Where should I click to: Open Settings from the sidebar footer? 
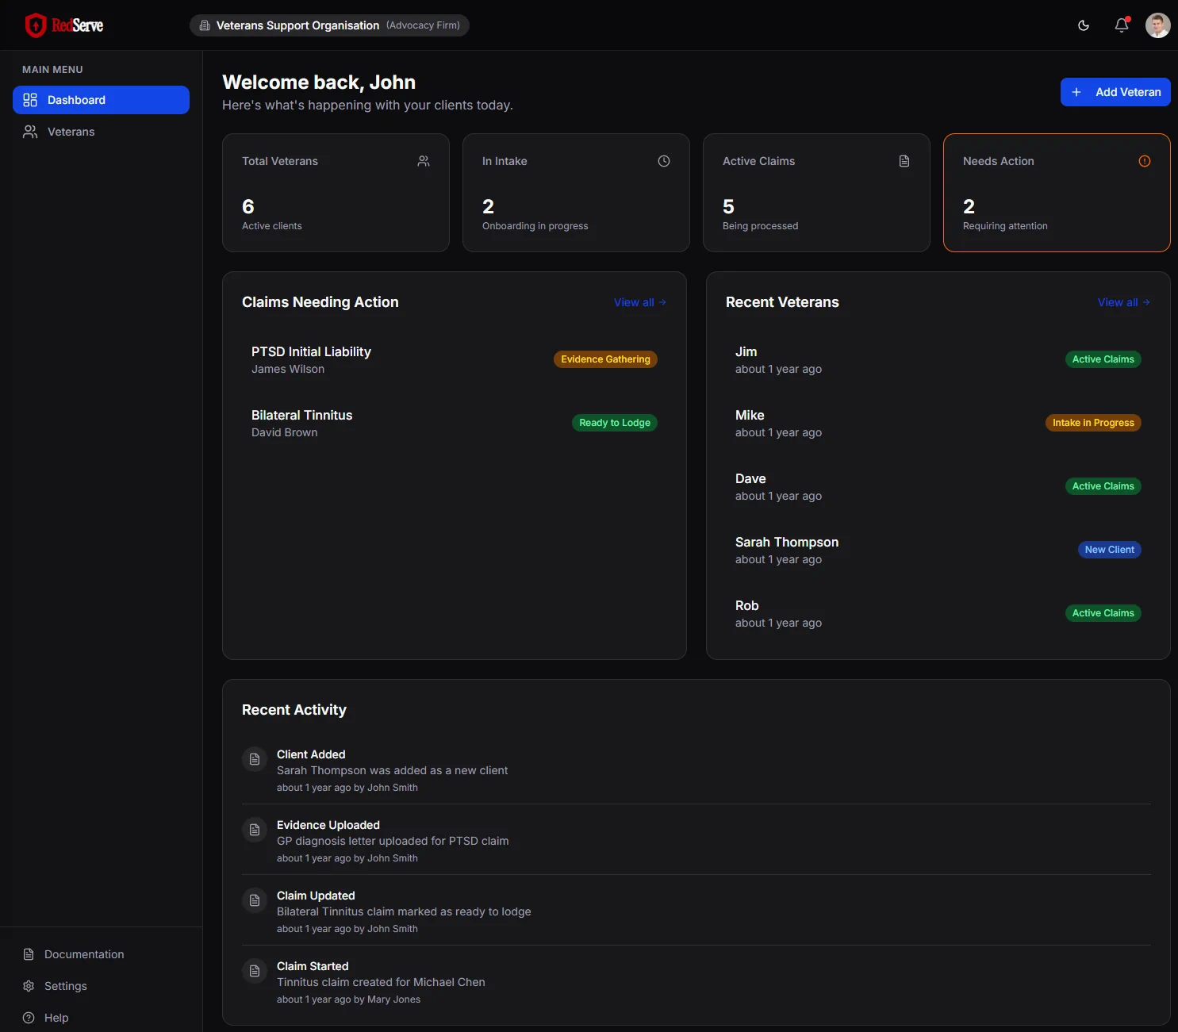coord(65,986)
